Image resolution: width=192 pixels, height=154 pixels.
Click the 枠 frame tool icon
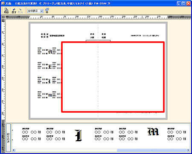click(47, 11)
